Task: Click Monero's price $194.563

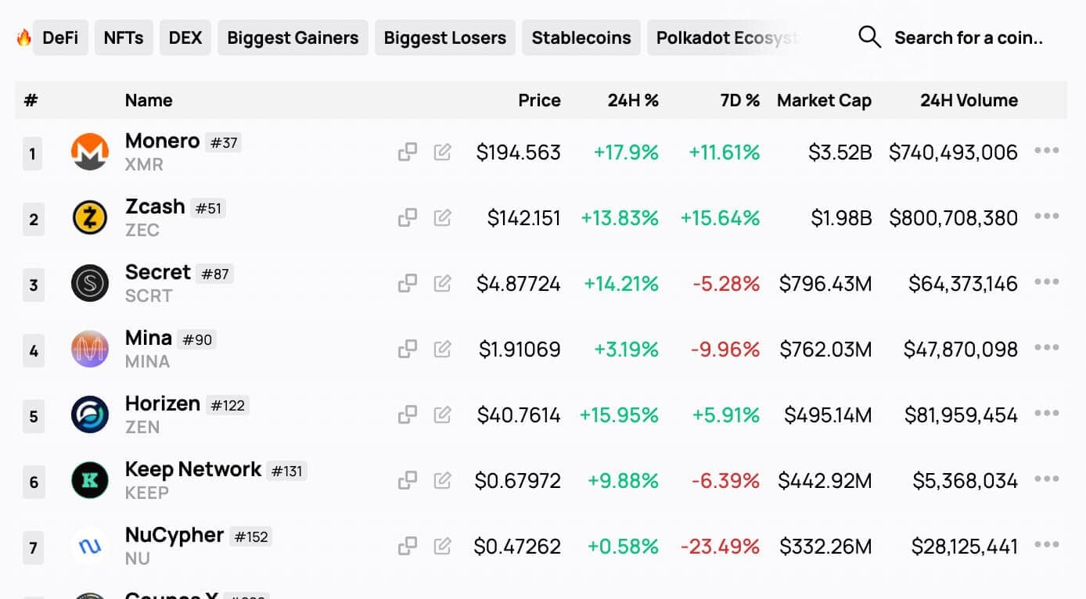Action: coord(519,152)
